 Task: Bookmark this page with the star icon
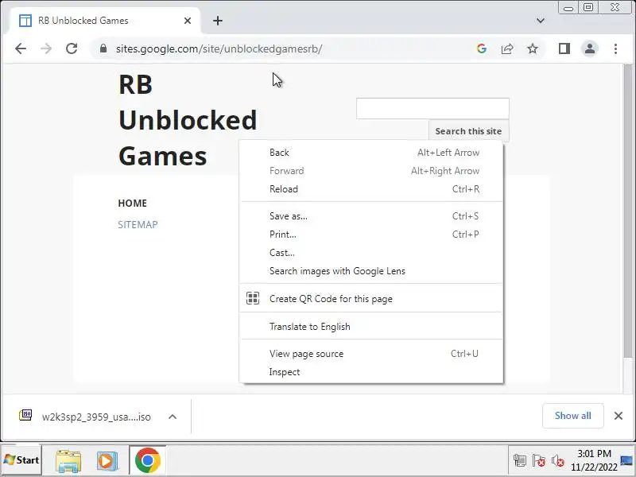(x=533, y=48)
